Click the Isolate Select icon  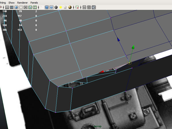77,7
